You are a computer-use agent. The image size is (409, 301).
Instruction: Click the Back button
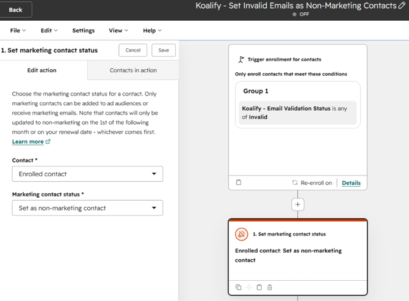coord(15,10)
